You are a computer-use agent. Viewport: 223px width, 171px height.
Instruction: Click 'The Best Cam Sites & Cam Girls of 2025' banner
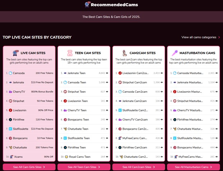[x=111, y=17]
